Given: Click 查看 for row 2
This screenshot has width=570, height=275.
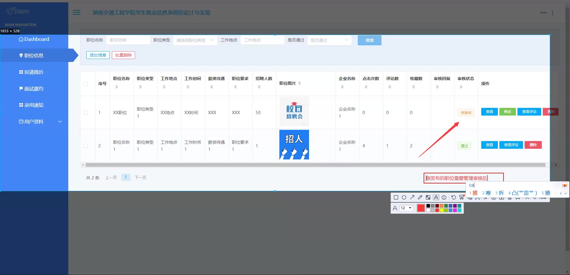Looking at the screenshot, I should coord(490,145).
